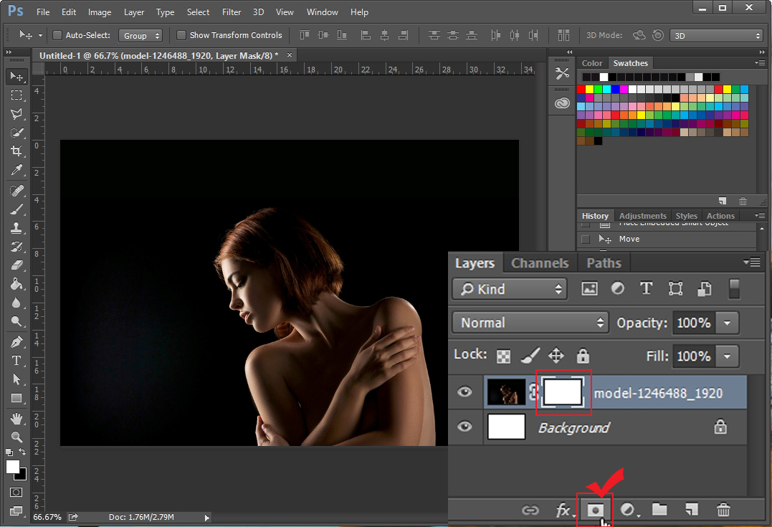The image size is (772, 527).
Task: Open the Group auto-select dropdown
Action: (141, 35)
